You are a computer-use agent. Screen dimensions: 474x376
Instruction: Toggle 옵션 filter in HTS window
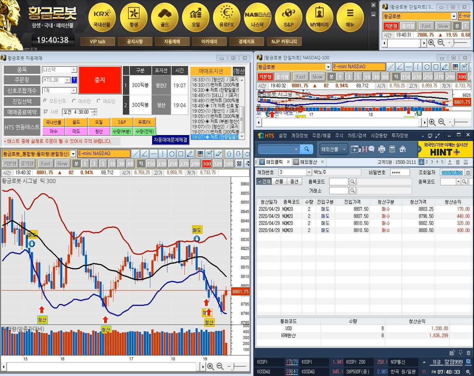(x=294, y=181)
